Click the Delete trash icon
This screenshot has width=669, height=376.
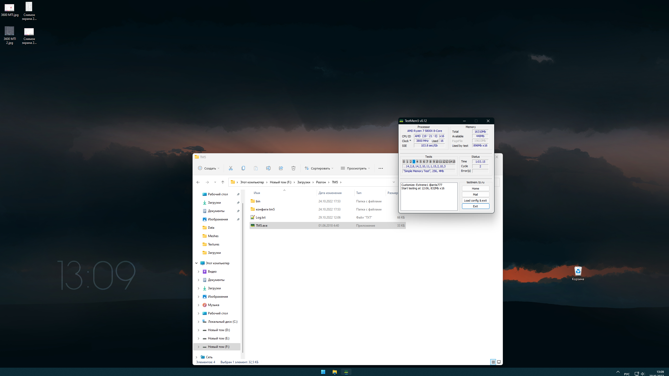(x=293, y=168)
